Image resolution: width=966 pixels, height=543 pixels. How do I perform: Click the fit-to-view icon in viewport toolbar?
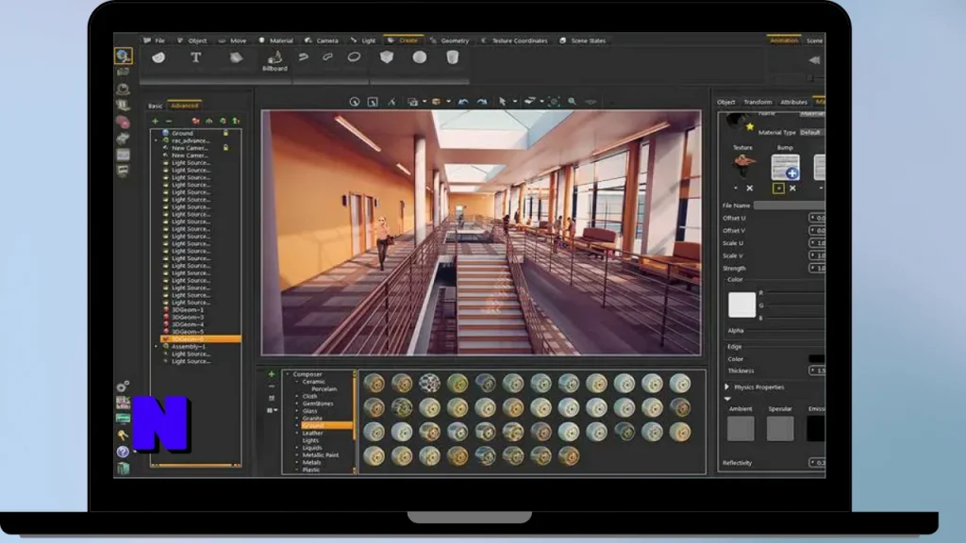coord(554,102)
